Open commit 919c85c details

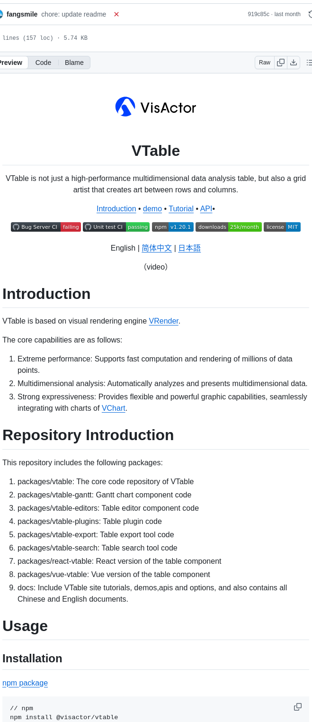coord(259,14)
